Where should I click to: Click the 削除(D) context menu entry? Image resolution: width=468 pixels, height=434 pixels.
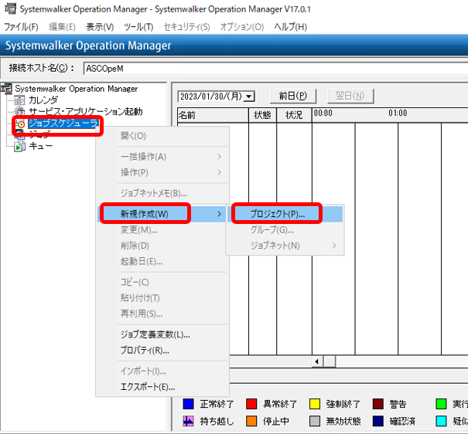coord(135,246)
